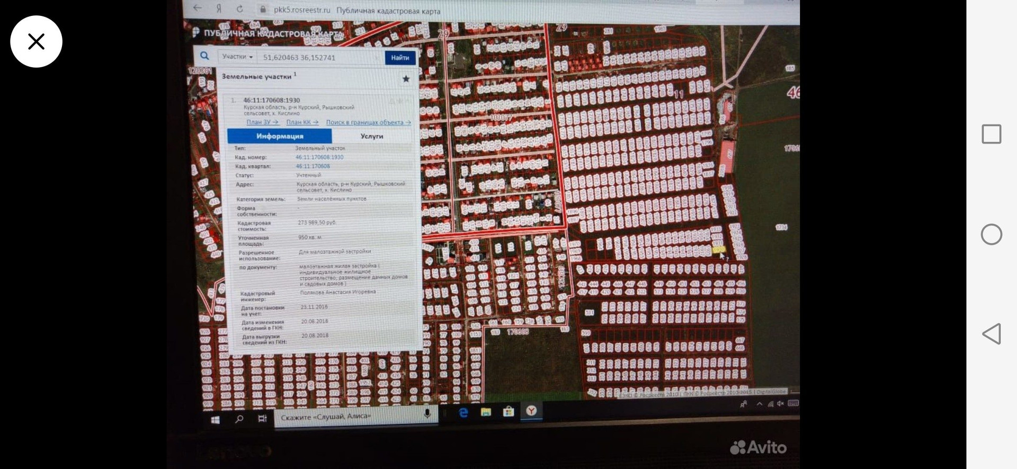Open the Windows Start menu
The width and height of the screenshot is (1017, 469).
click(x=215, y=420)
